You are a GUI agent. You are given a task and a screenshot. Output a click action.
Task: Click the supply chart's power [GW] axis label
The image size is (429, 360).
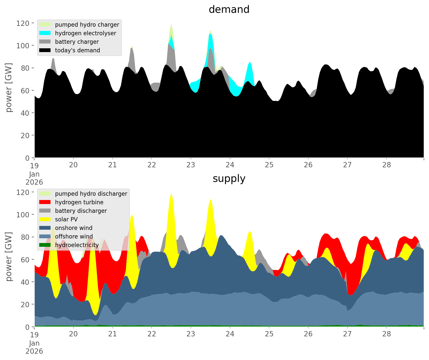(x=9, y=257)
